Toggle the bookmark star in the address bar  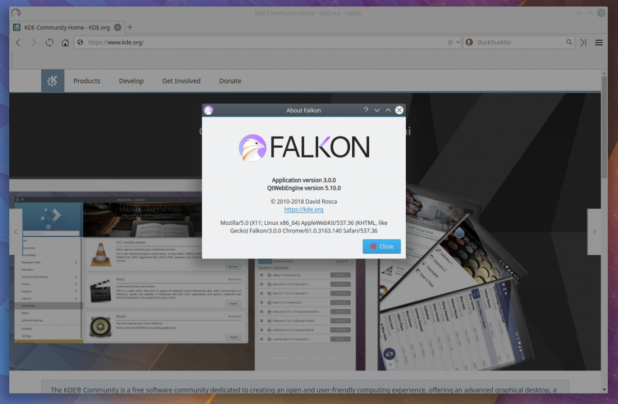tap(450, 42)
